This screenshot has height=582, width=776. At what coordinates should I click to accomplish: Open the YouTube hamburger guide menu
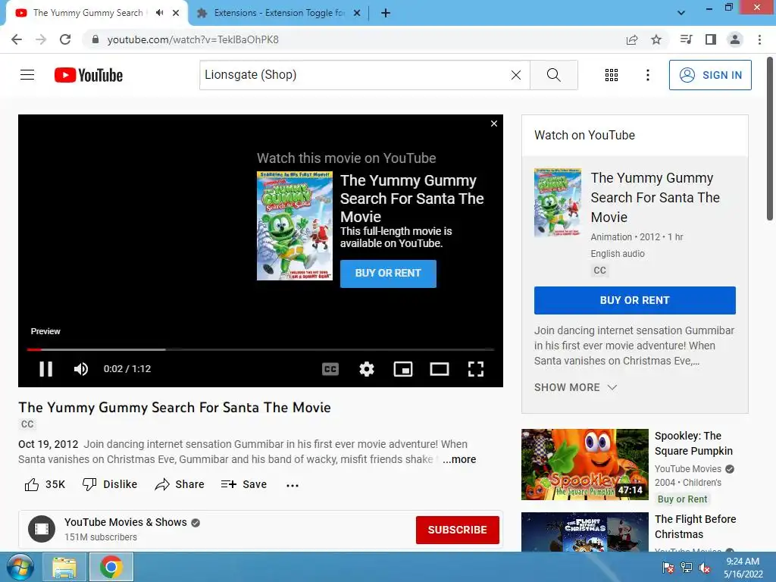[27, 75]
